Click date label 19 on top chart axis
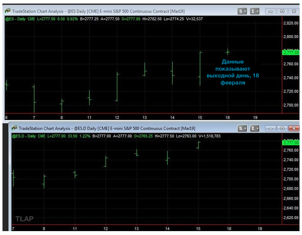302x235 pixels. point(255,117)
